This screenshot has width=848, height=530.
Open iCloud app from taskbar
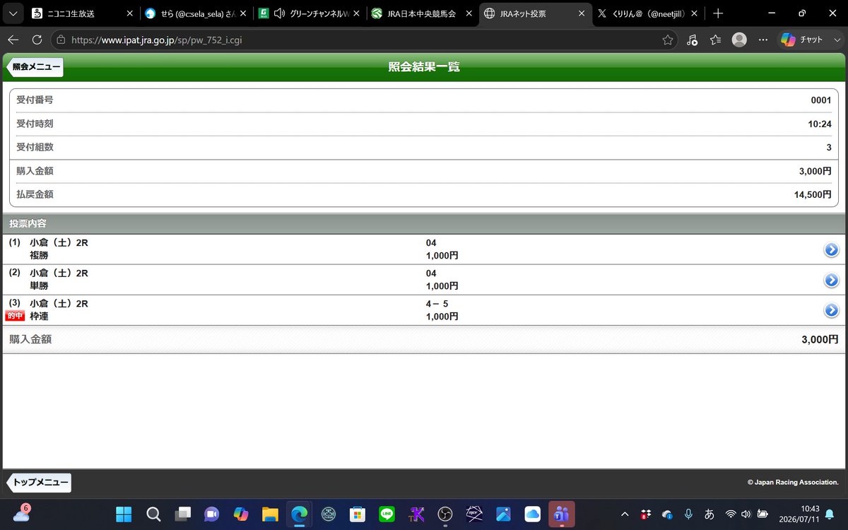533,514
